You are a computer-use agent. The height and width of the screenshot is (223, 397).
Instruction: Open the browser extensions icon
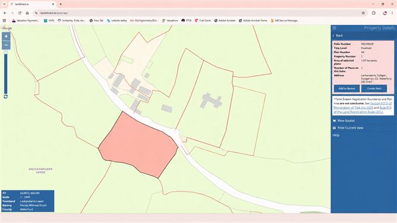pyautogui.click(x=374, y=13)
